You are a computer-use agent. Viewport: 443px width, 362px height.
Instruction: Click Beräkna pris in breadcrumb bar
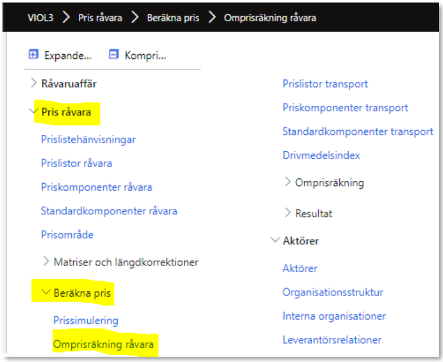[x=173, y=17]
